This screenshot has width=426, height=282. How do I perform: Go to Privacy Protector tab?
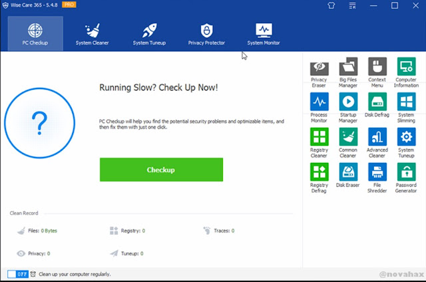click(x=206, y=34)
